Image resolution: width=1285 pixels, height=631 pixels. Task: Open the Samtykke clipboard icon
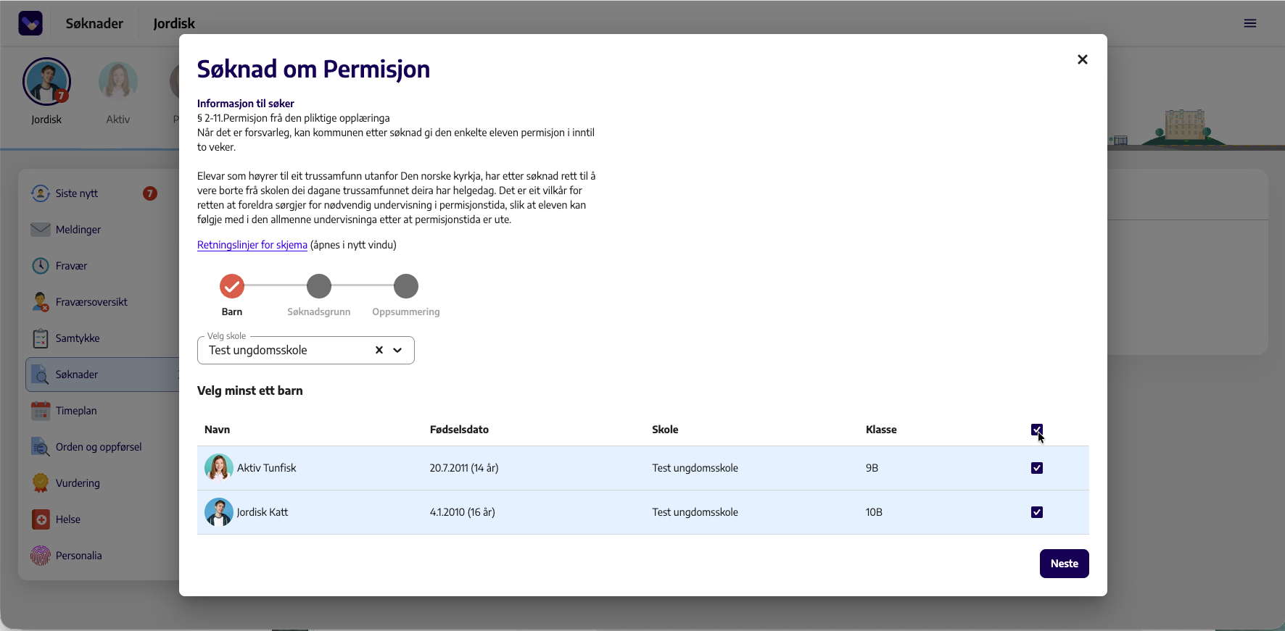coord(41,338)
